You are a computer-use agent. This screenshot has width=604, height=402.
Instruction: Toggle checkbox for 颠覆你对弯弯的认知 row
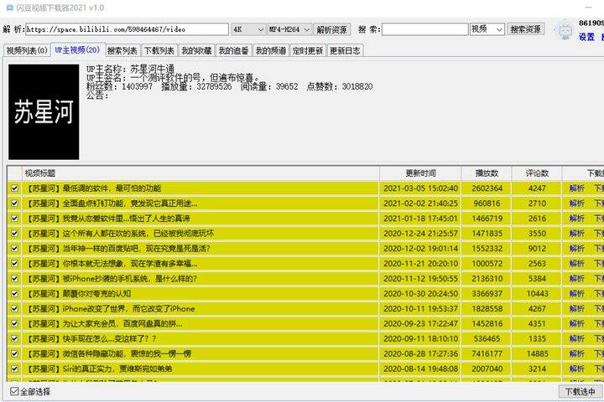click(x=14, y=293)
